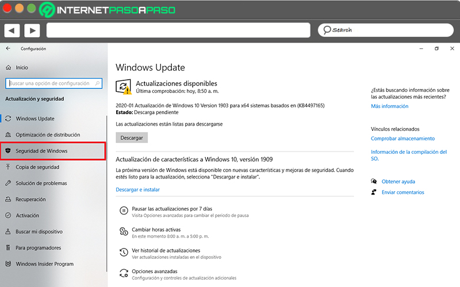Click Comprobar almacenamiento link
Image resolution: width=460 pixels, height=287 pixels.
point(402,138)
